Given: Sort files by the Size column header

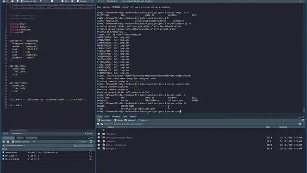Looking at the screenshot, I should click(x=268, y=127).
